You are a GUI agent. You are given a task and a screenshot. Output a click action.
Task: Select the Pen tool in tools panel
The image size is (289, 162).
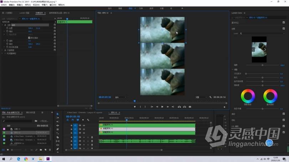click(58, 149)
